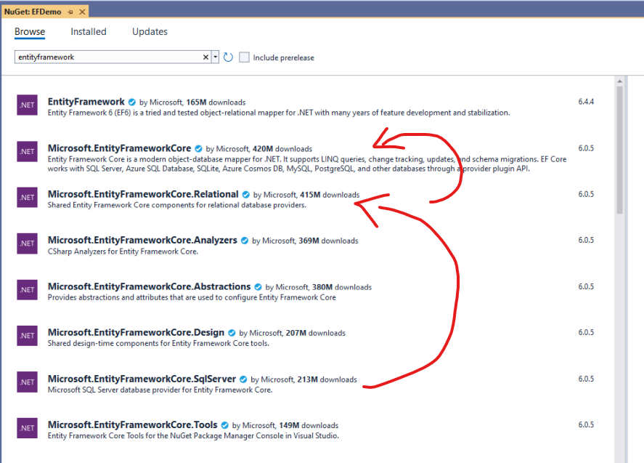Click the Microsoft.EntityFrameworkCore package .NET icon
Image resolution: width=644 pixels, height=463 pixels.
click(27, 151)
